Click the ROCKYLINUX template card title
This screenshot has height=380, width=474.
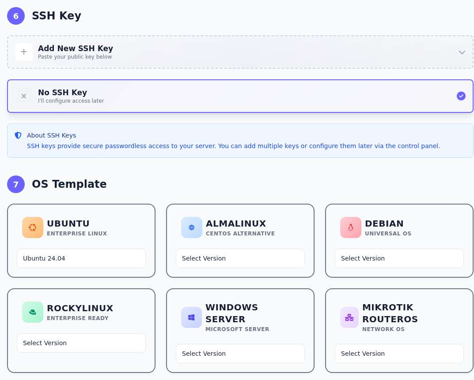80,308
